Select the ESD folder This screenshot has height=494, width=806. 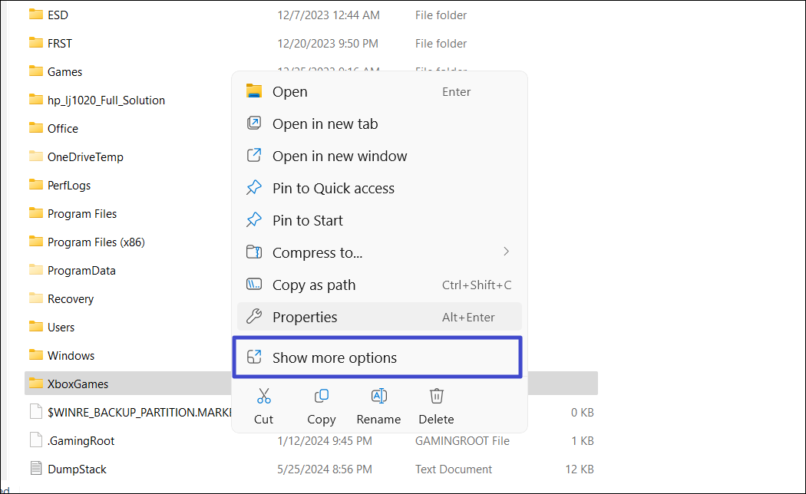click(58, 15)
